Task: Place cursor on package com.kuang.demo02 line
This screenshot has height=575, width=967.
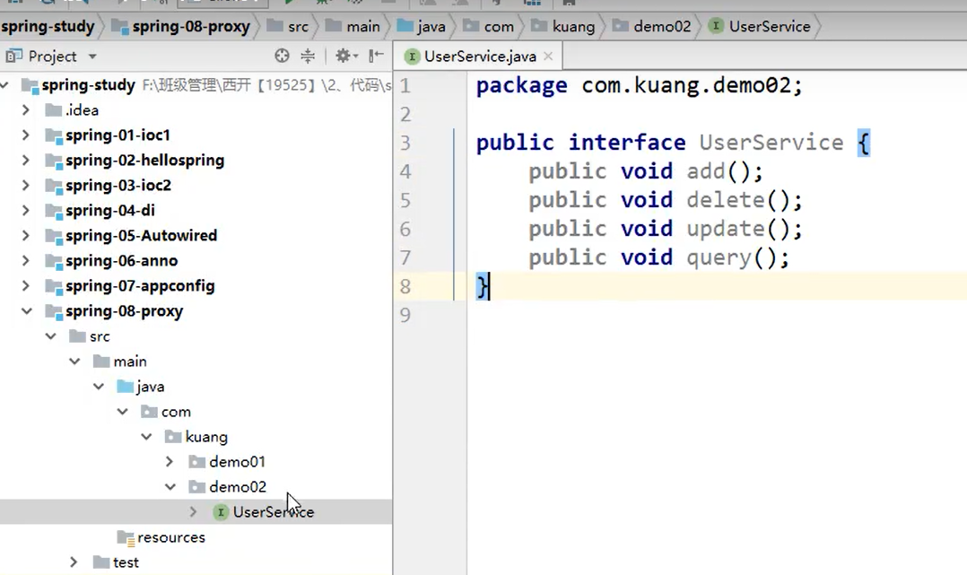Action: (639, 86)
